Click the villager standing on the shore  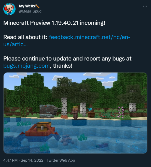(75, 113)
